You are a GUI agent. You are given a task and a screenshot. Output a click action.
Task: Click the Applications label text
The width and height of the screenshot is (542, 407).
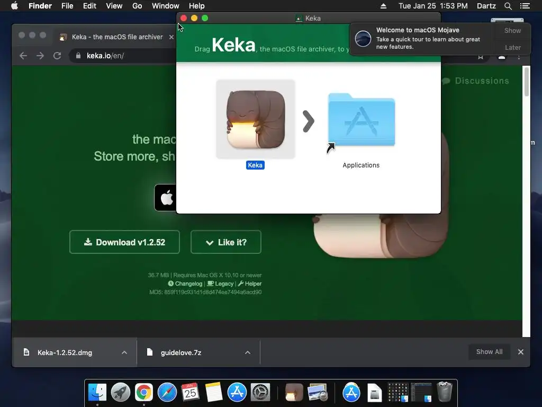[x=361, y=165]
